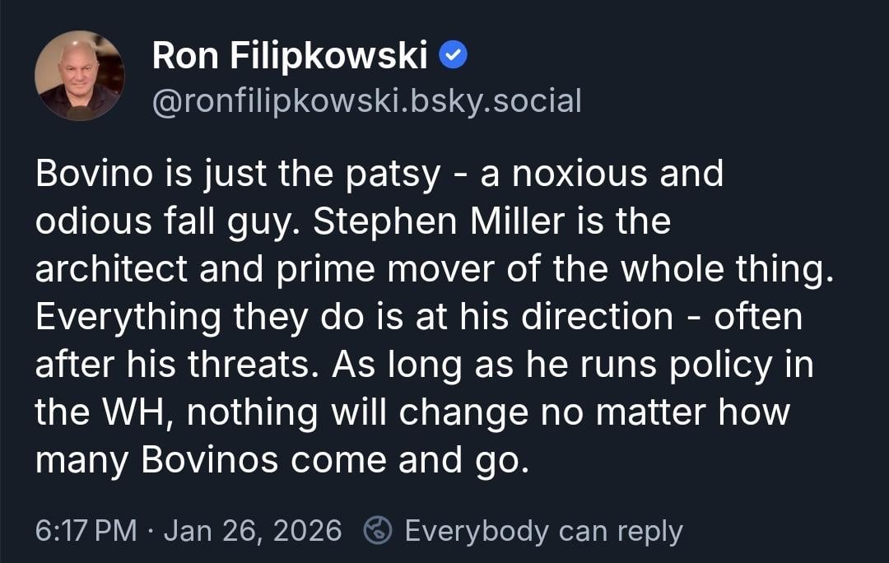Open the @ronfilipkowski.bsky.social handle

(366, 100)
